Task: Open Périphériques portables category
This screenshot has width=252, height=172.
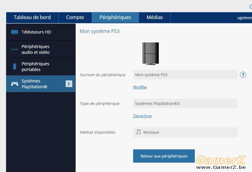Action: click(x=41, y=67)
